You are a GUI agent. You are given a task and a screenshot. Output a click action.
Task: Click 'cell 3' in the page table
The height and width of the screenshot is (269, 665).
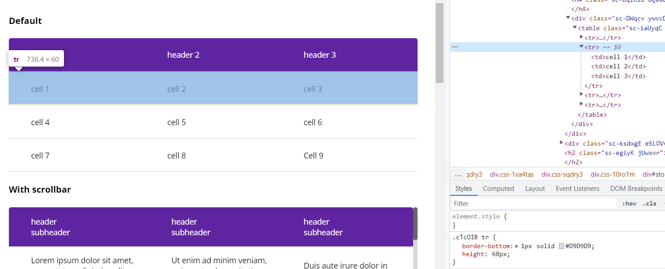pos(313,89)
